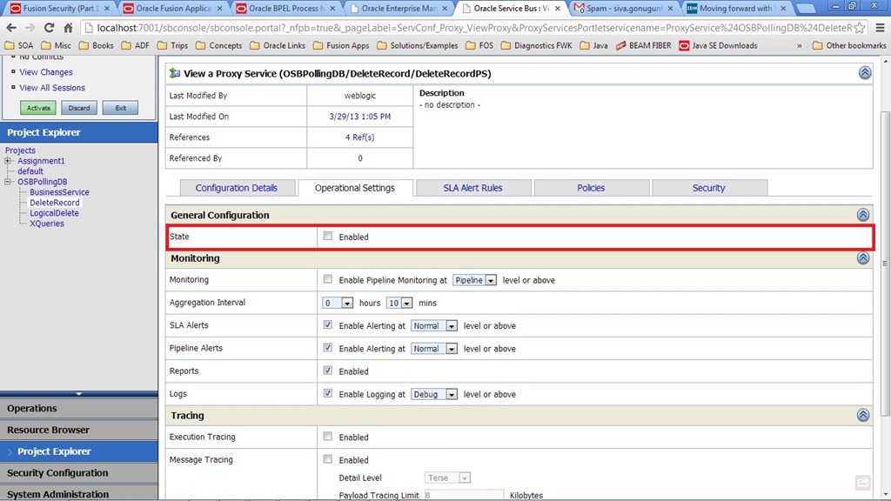Expand the Assignment1 project tree node
The image size is (891, 501).
pos(9,161)
